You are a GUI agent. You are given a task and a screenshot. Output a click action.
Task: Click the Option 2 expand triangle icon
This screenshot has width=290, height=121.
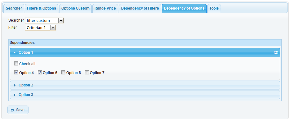(x=15, y=85)
